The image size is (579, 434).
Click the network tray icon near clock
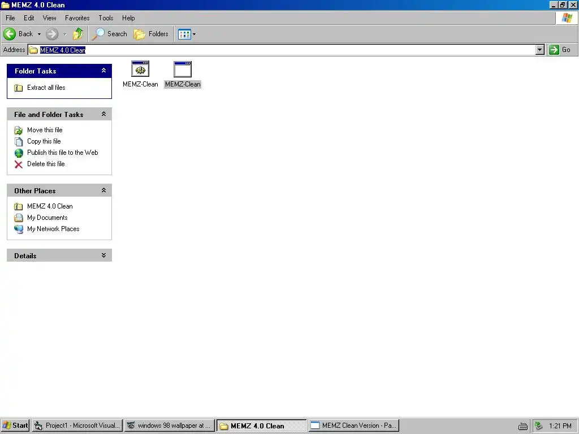pyautogui.click(x=539, y=426)
